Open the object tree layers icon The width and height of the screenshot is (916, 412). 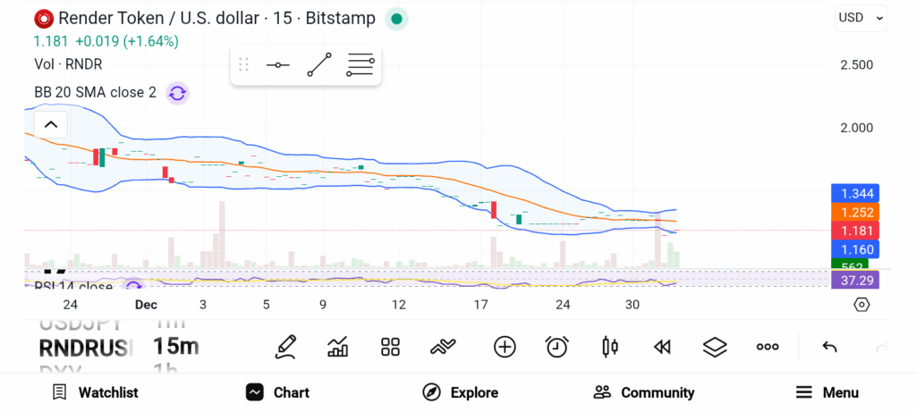(715, 347)
